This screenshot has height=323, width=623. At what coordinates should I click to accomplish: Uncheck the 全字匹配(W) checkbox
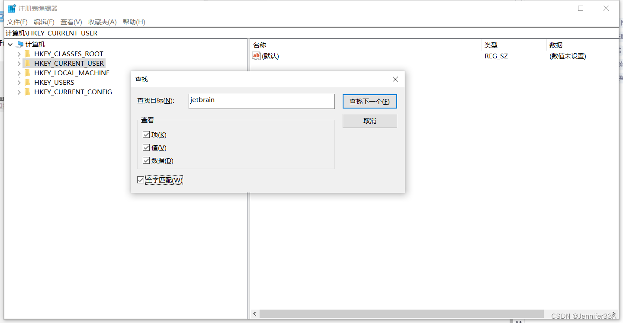point(141,180)
